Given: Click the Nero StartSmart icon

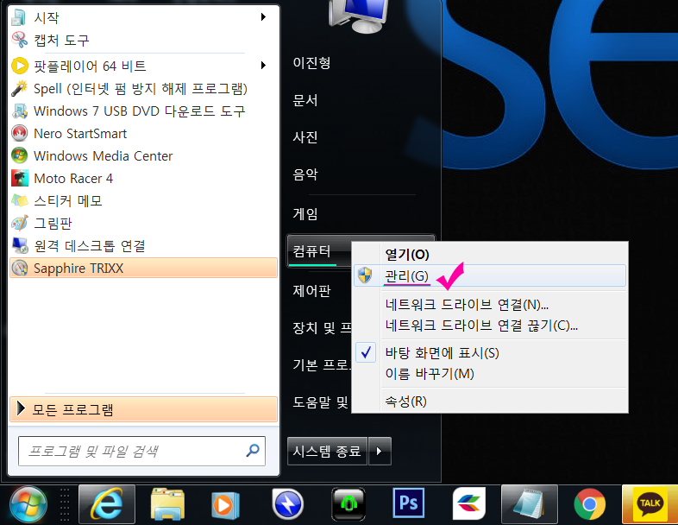Looking at the screenshot, I should [x=20, y=133].
